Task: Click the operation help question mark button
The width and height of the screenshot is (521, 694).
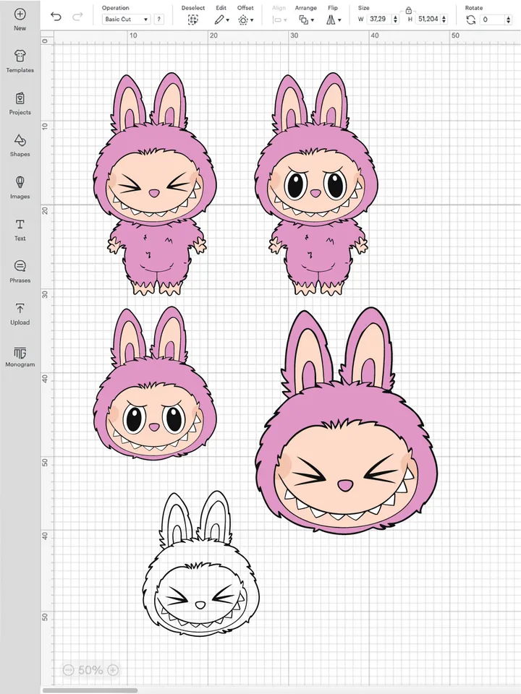Action: (158, 20)
